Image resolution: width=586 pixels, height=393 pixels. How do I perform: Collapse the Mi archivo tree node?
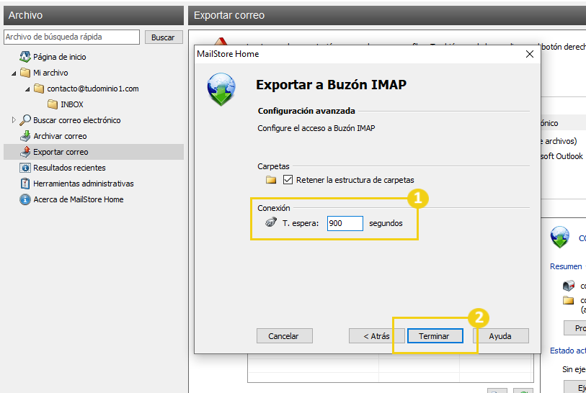click(14, 73)
